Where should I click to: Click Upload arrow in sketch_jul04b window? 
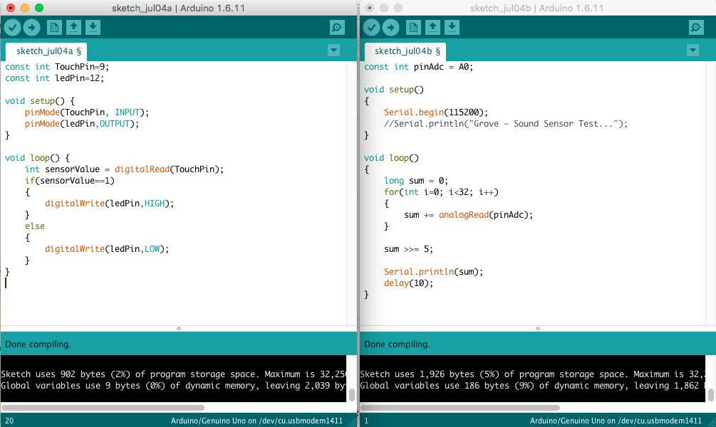pos(390,27)
